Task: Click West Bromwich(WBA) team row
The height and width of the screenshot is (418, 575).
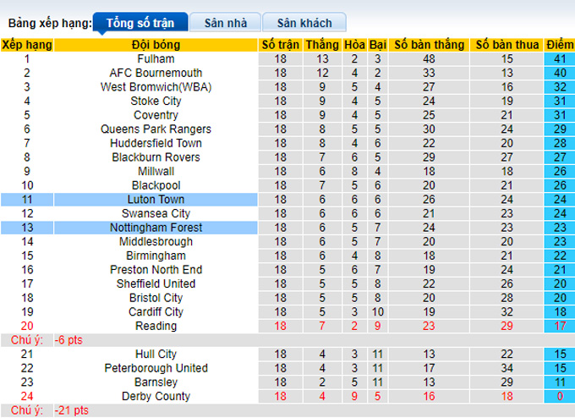Action: coord(155,87)
